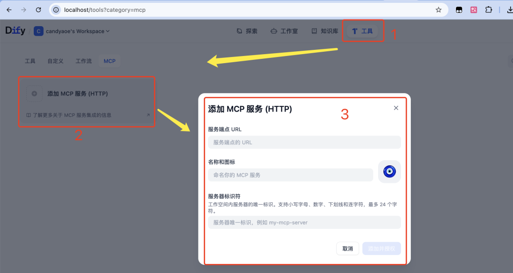Click the identifier description starting 工作空间内服务器的唯一标识

[x=303, y=207]
